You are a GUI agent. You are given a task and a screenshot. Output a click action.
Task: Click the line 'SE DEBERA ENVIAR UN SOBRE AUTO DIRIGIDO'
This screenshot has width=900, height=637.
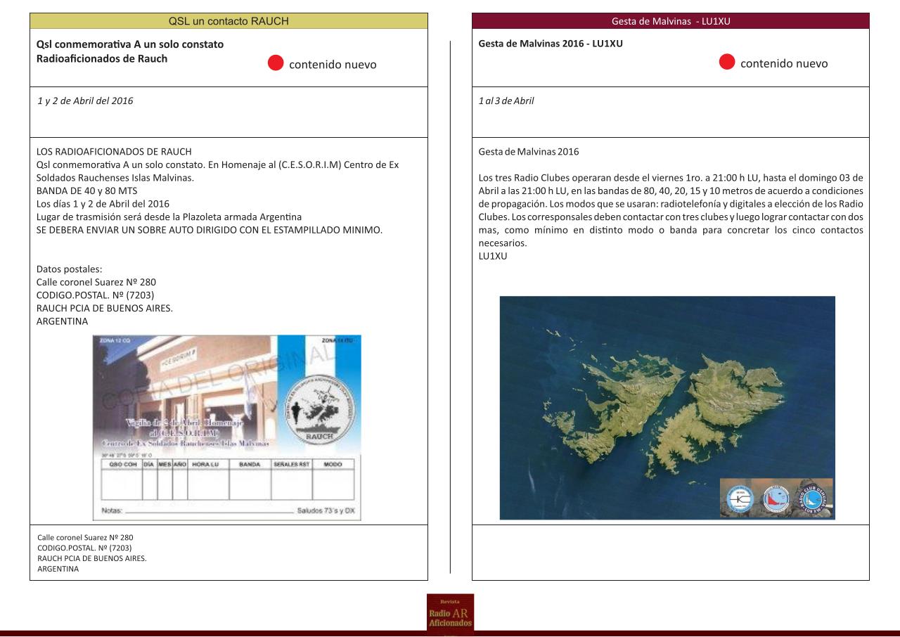(x=210, y=230)
